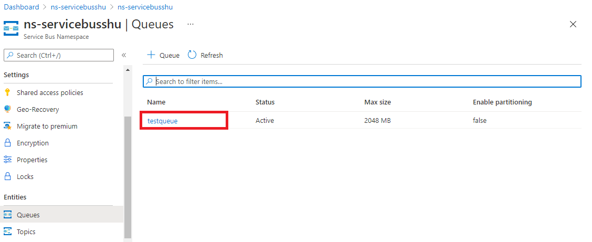Image resolution: width=592 pixels, height=242 pixels.
Task: Click the Entities section heading
Action: coord(15,197)
